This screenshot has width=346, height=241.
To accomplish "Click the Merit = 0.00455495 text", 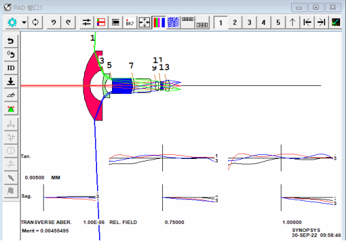I will pos(45,231).
